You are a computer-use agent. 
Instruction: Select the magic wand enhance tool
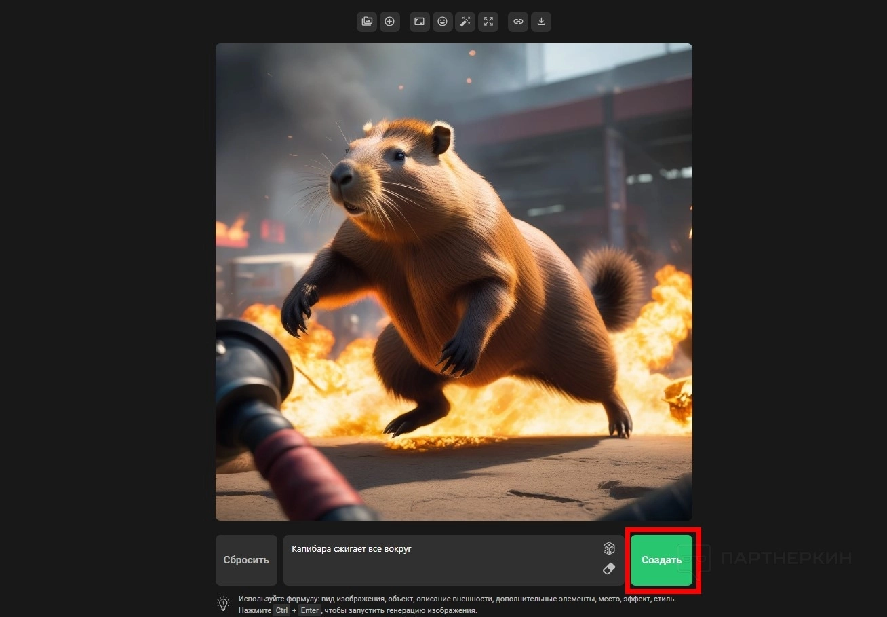pyautogui.click(x=465, y=22)
